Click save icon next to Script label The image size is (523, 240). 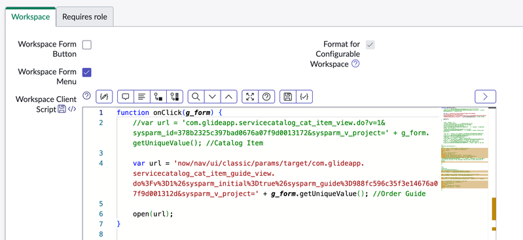62,109
